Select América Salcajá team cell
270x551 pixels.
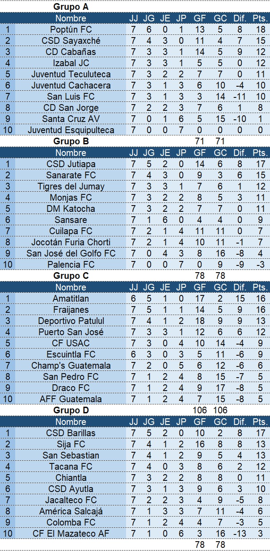tap(71, 511)
